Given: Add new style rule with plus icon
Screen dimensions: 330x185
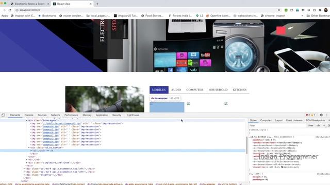Looking at the screenshot, I should click(x=324, y=125).
